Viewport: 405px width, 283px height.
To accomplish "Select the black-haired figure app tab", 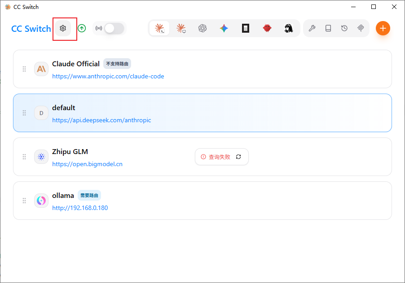I will (x=289, y=28).
